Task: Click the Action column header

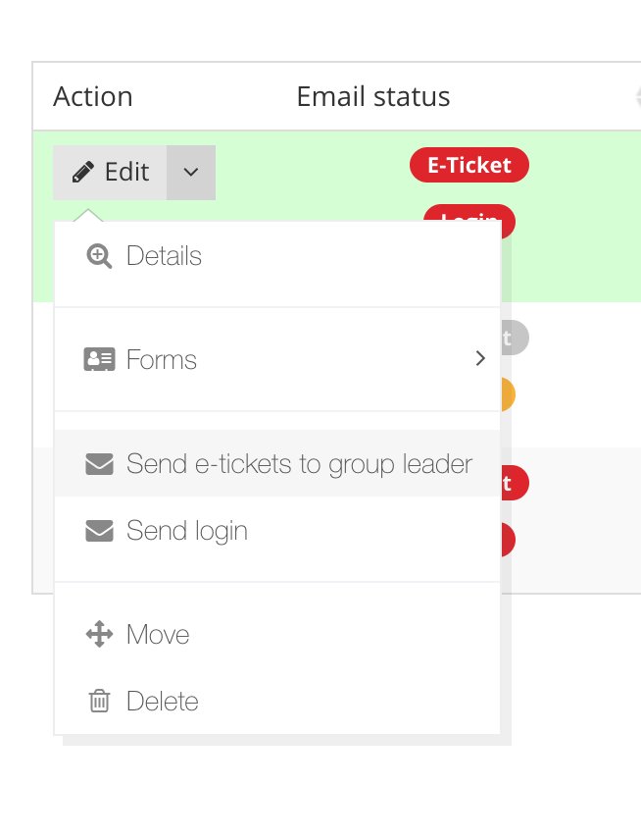Action: (93, 97)
